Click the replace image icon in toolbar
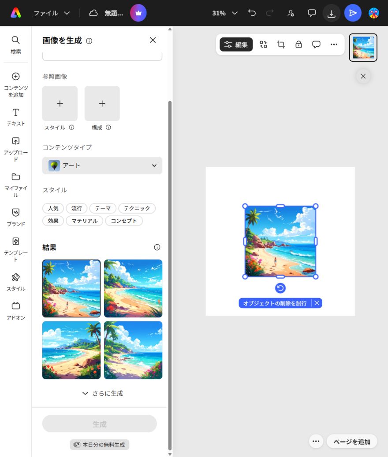 (x=263, y=44)
